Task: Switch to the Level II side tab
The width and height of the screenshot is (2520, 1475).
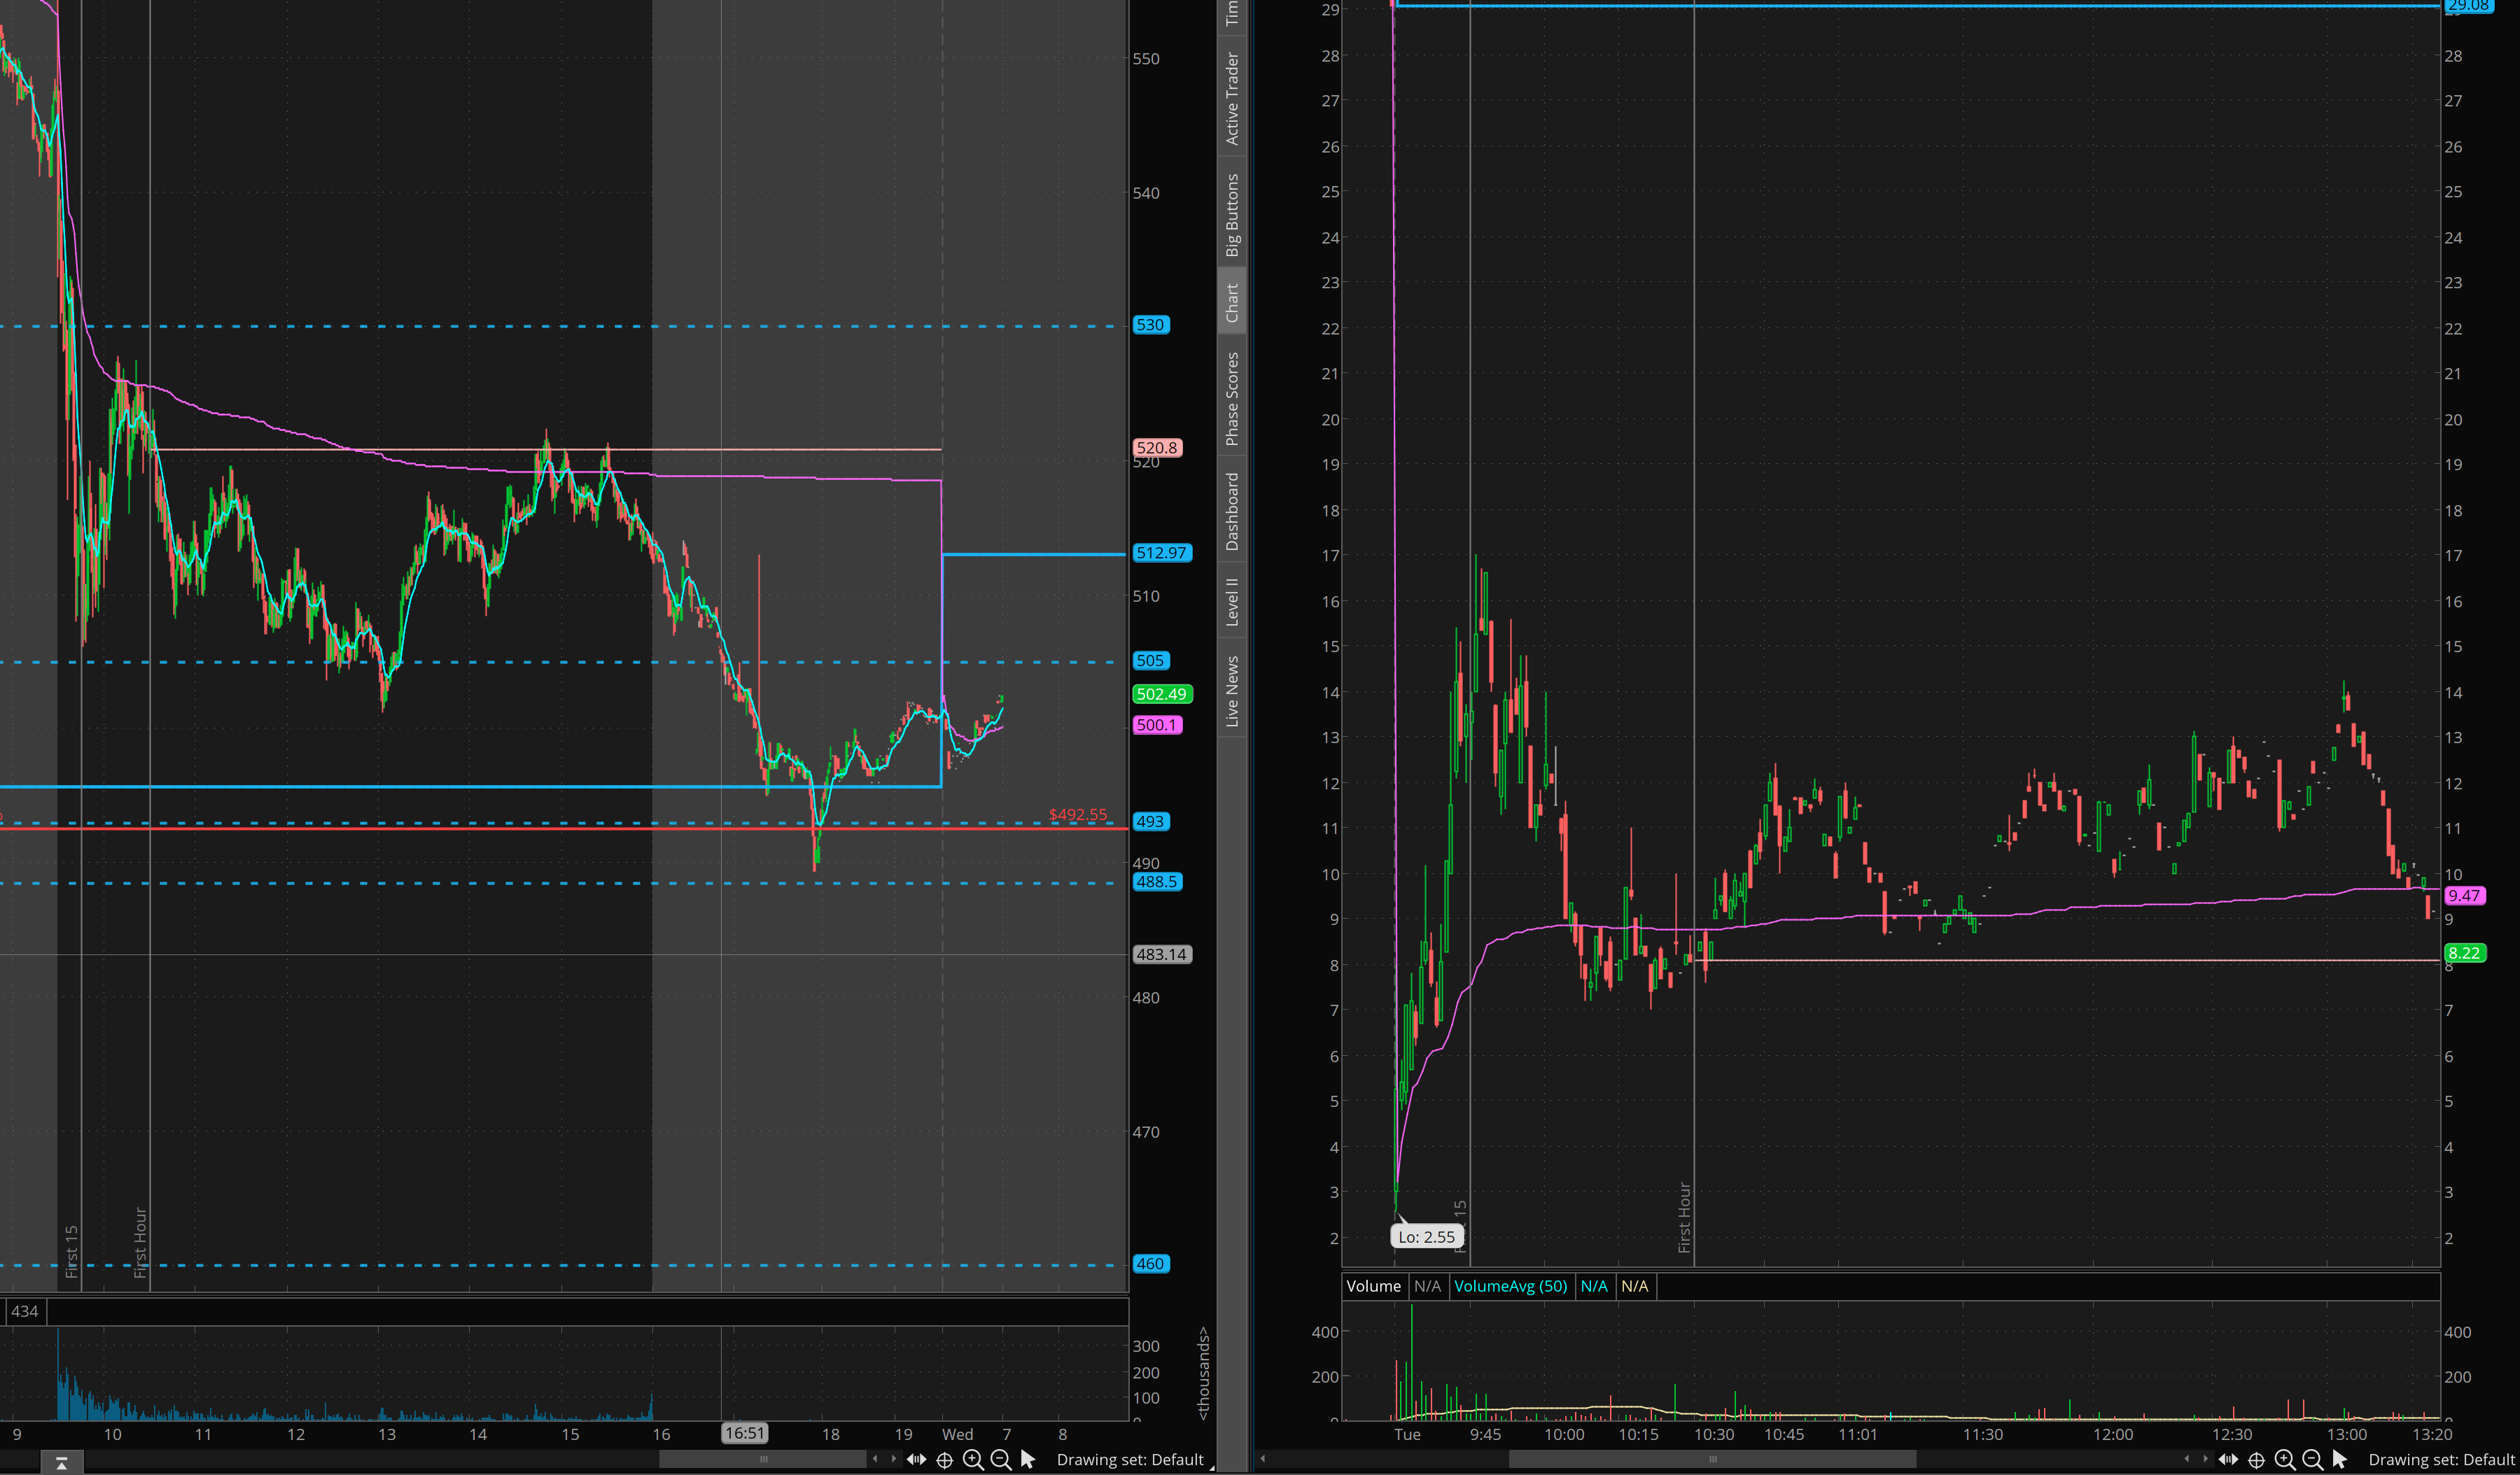Action: coord(1232,600)
